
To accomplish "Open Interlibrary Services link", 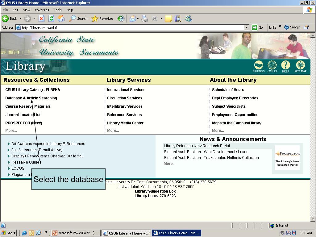I will click(125, 106).
